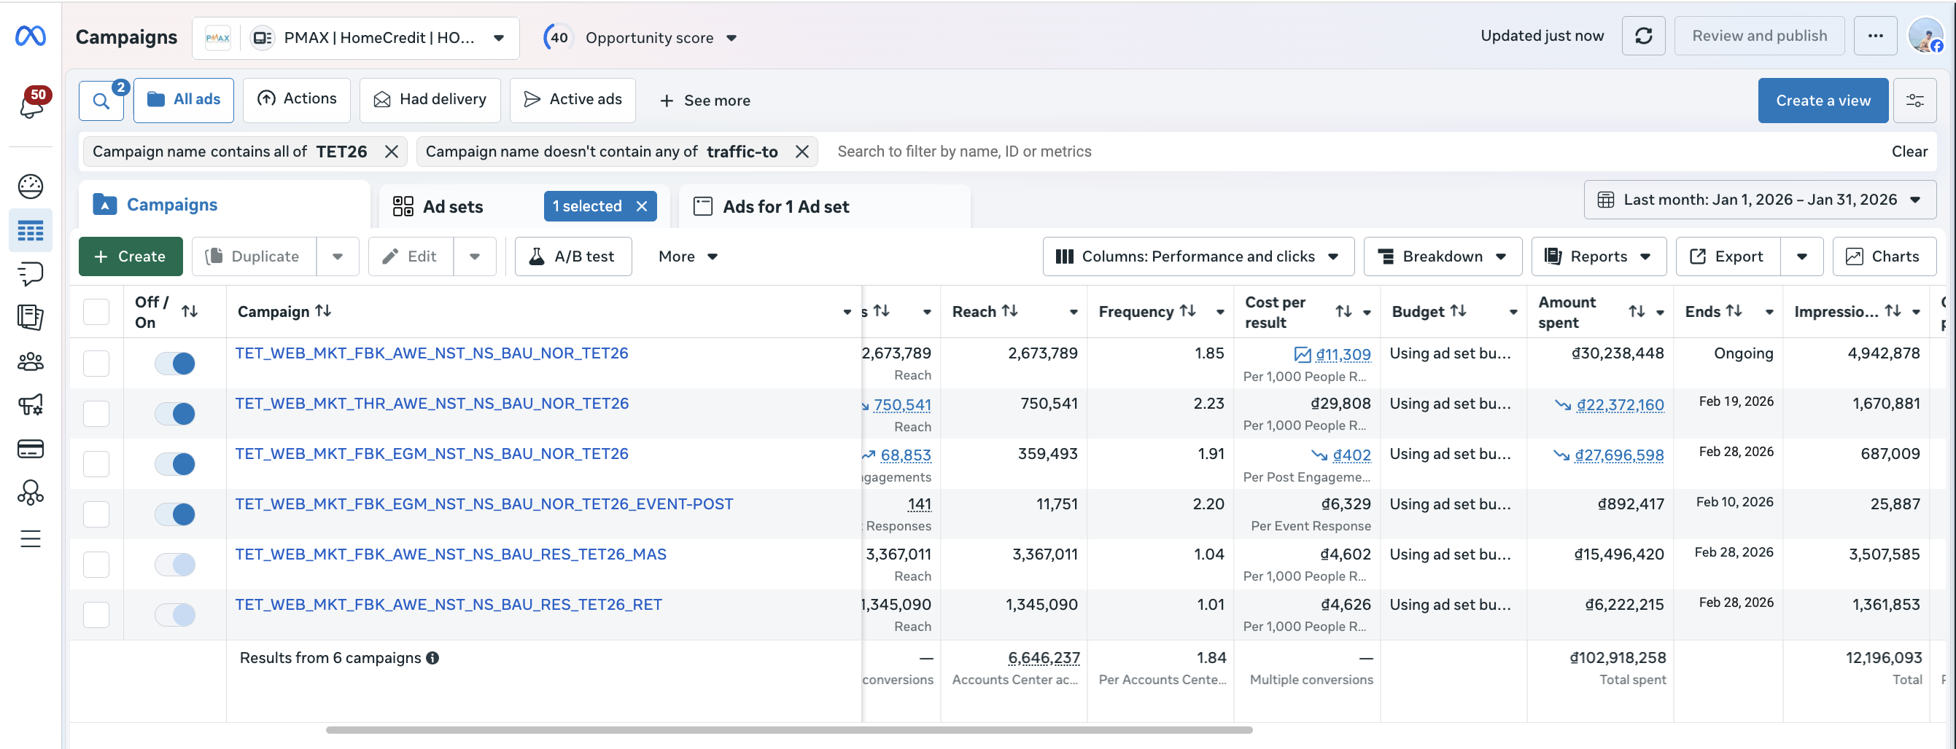Open the search and filter magnifier icon

tap(101, 100)
